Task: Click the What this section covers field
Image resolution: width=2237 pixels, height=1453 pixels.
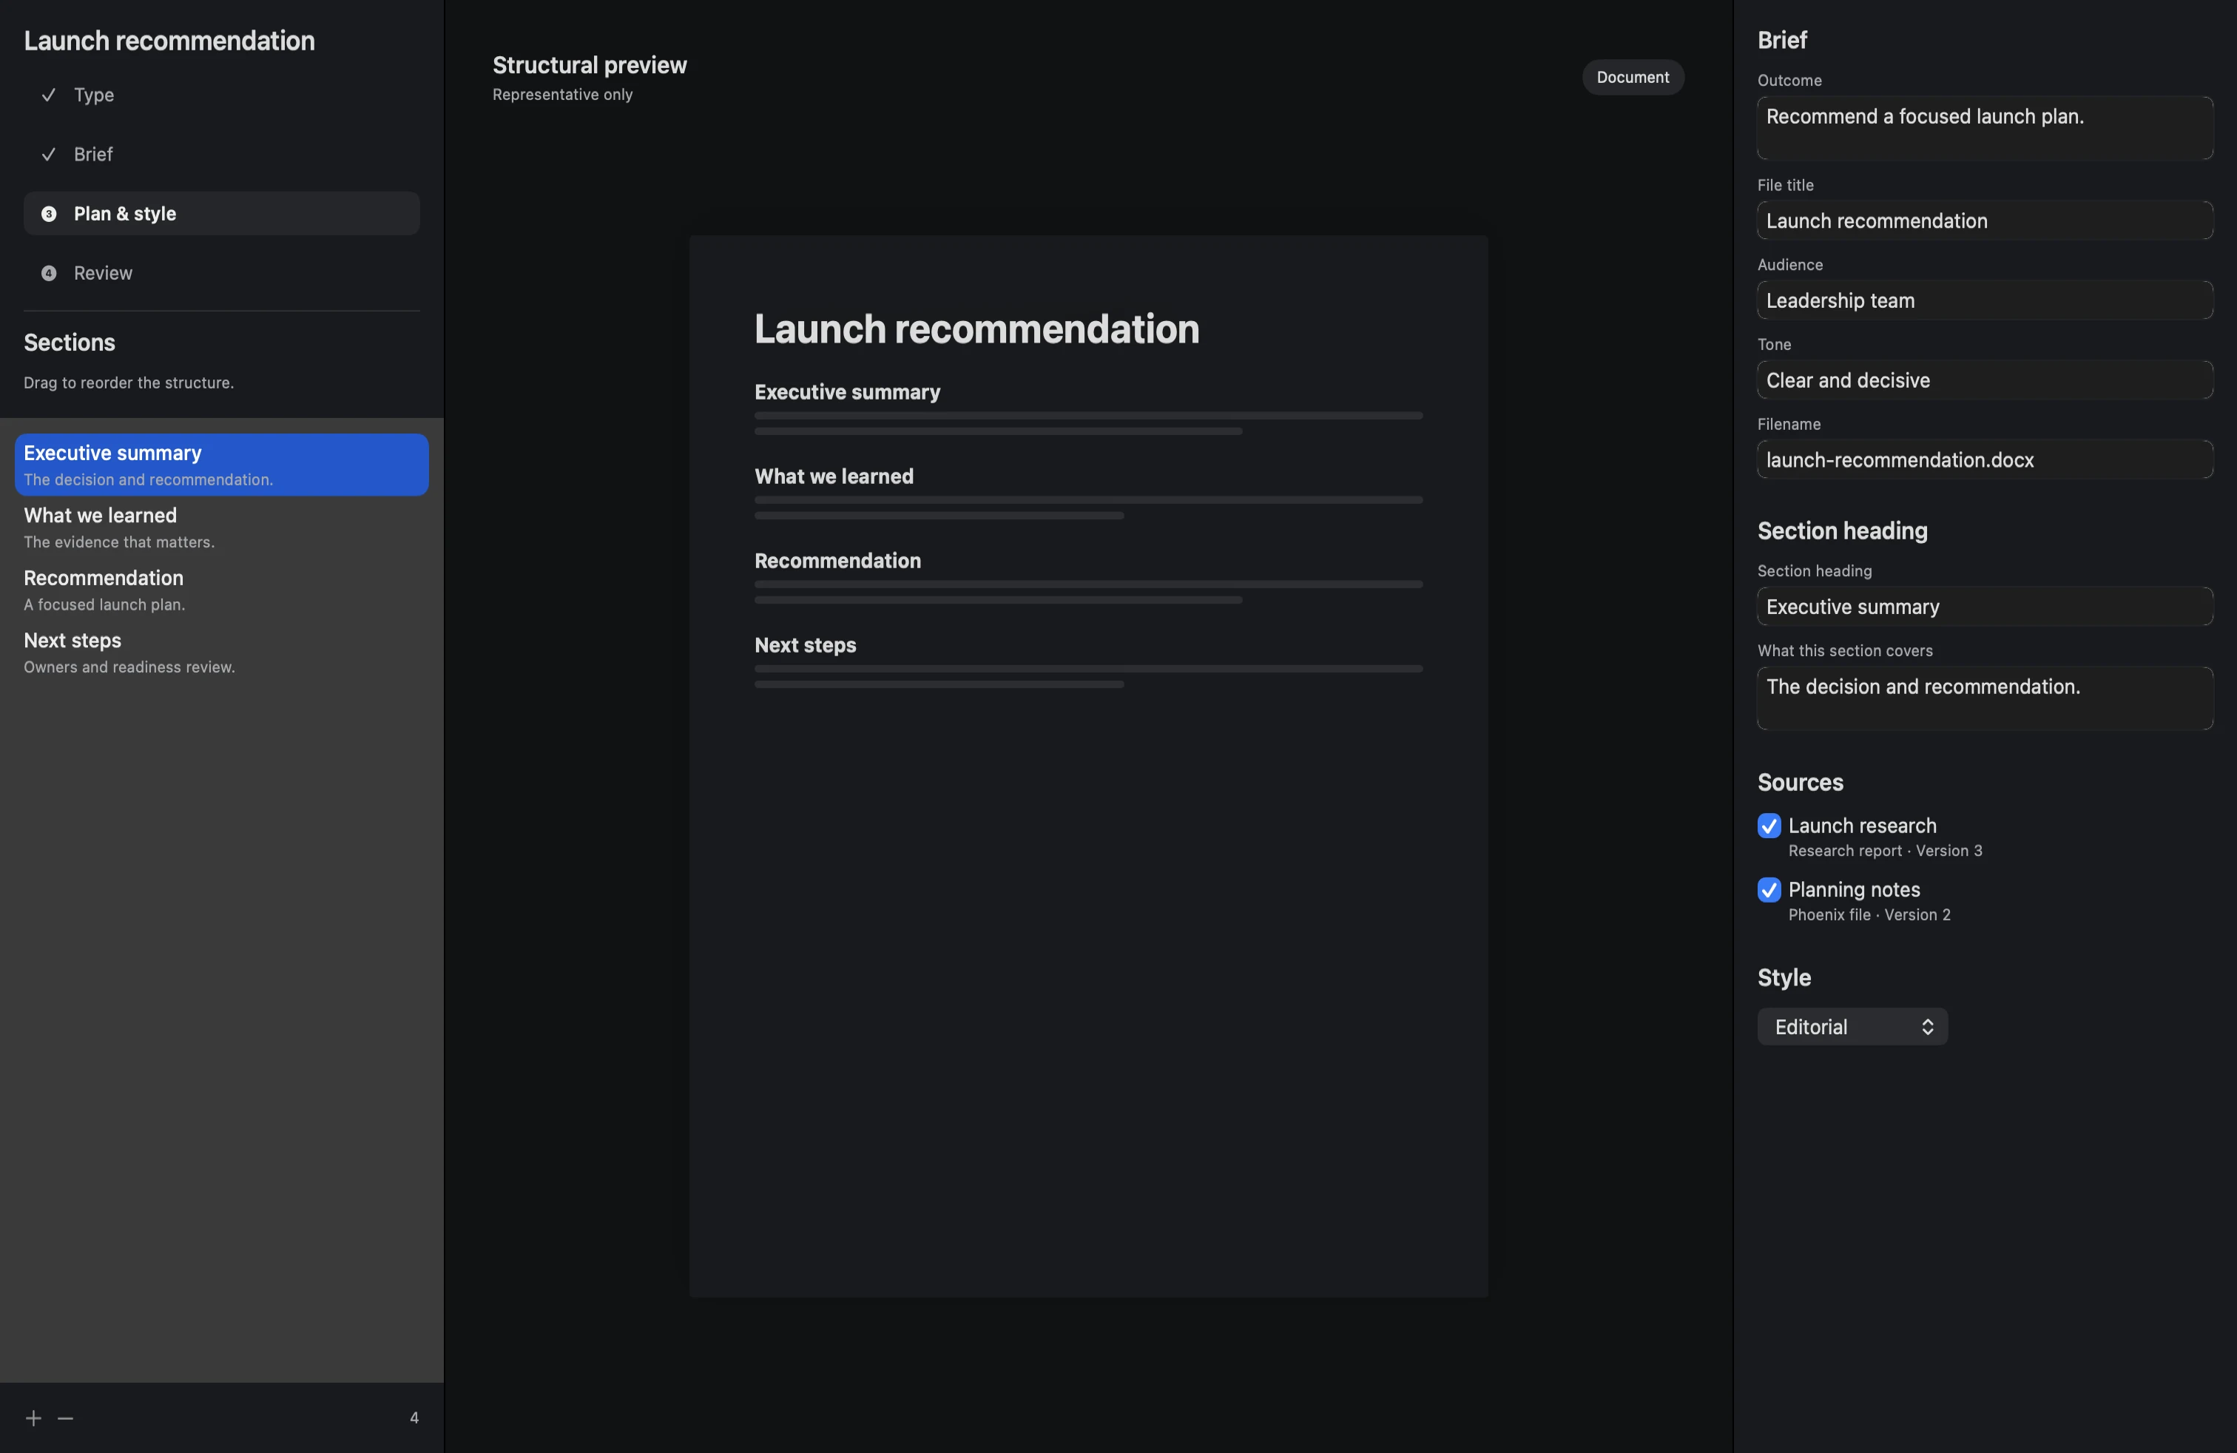Action: coord(1985,698)
